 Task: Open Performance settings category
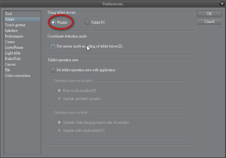click(14, 36)
